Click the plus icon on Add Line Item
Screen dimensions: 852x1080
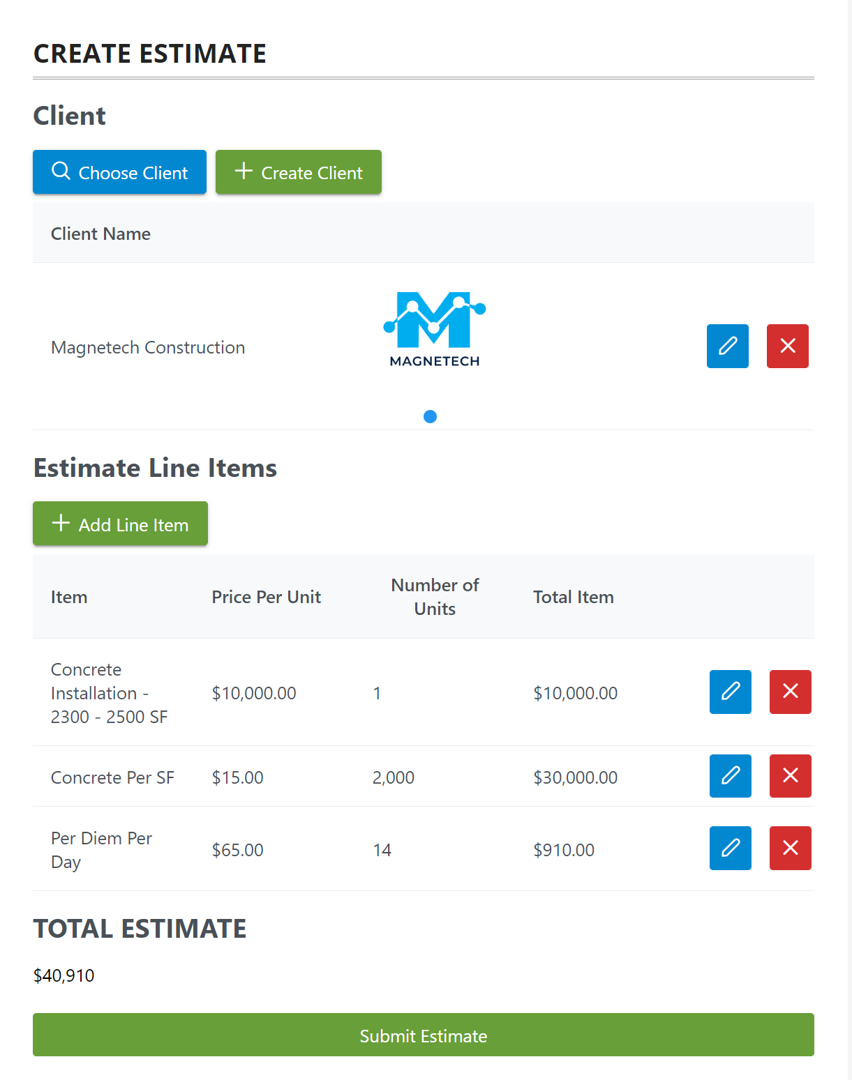[x=61, y=523]
